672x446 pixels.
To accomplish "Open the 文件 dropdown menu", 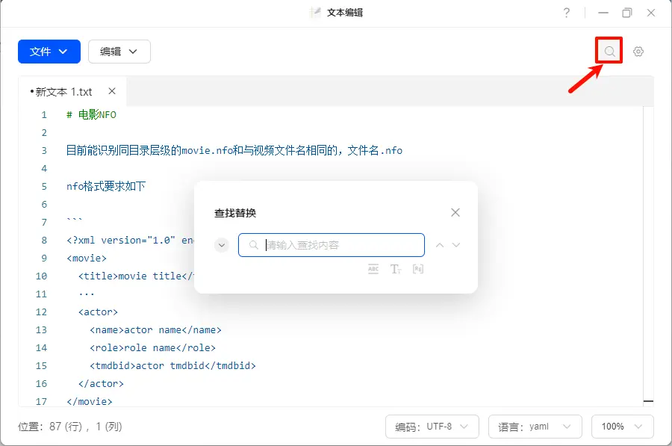I will (49, 52).
